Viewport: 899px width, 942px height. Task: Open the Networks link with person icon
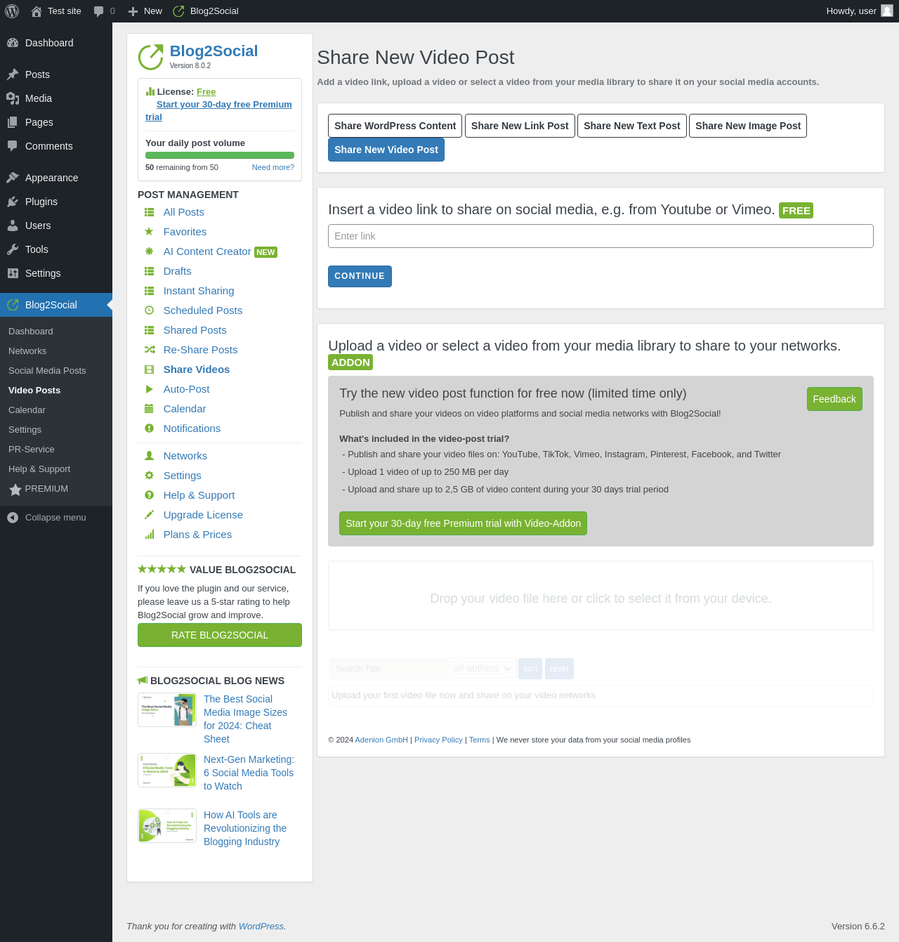click(x=185, y=456)
